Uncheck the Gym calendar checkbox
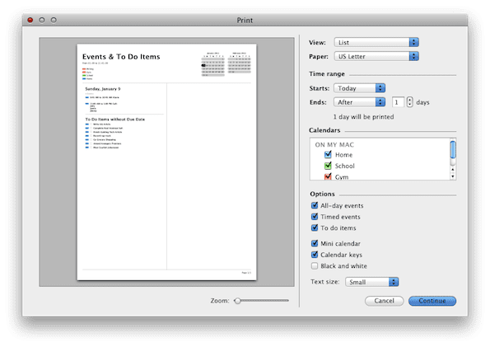 328,176
